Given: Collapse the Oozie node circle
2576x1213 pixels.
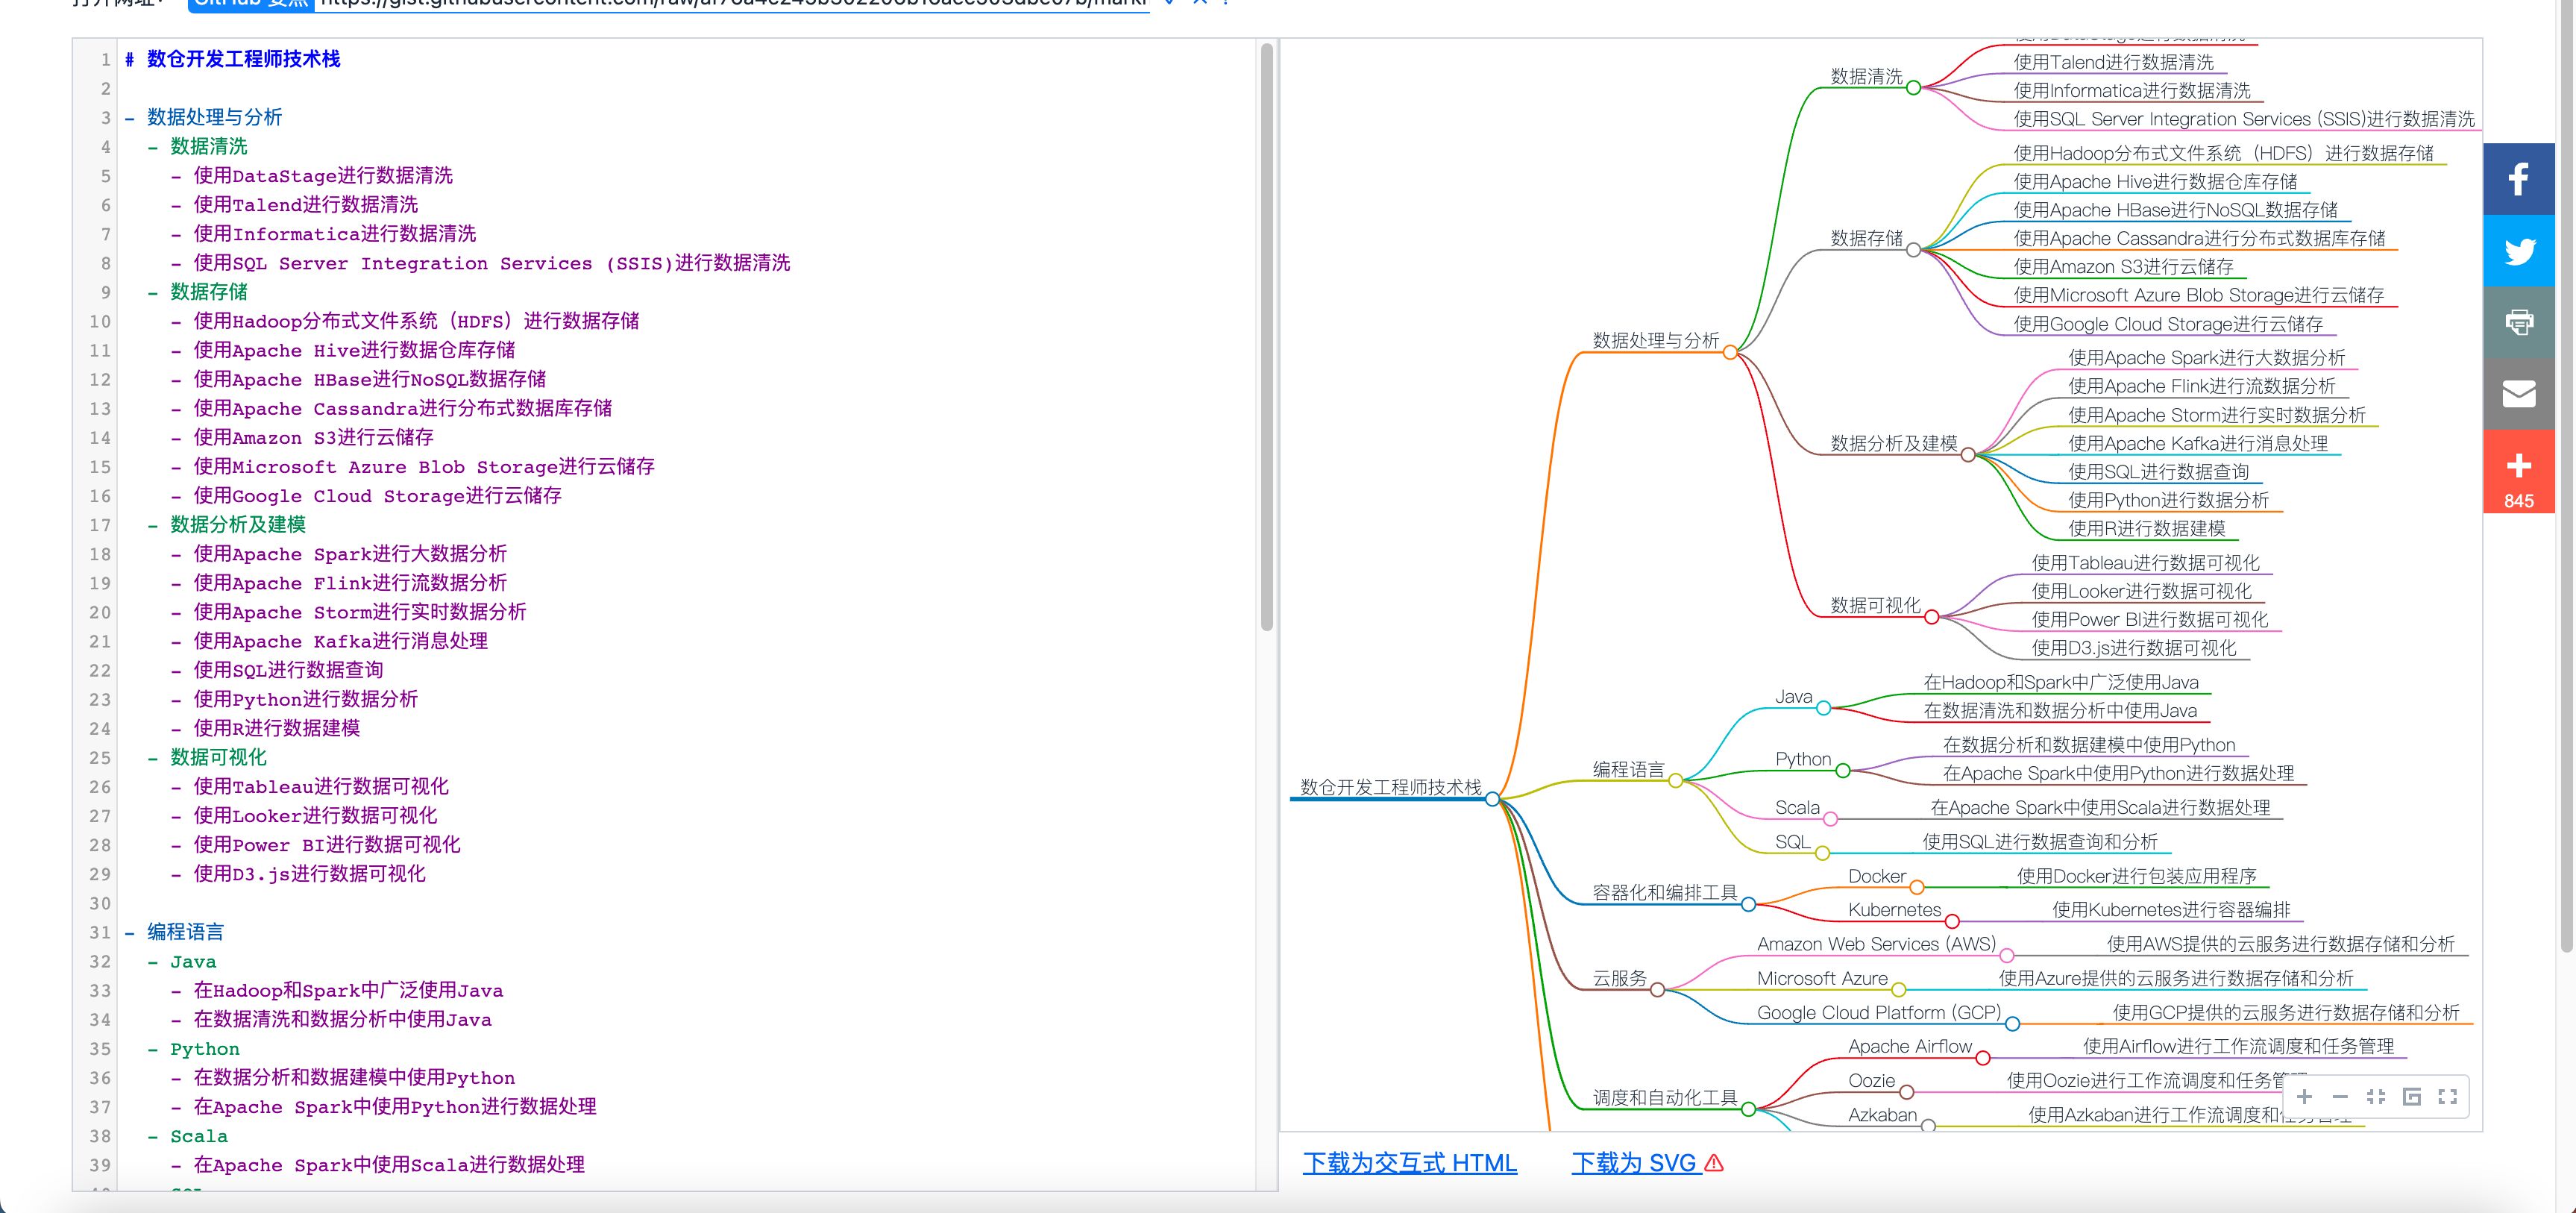Looking at the screenshot, I should [1906, 1092].
